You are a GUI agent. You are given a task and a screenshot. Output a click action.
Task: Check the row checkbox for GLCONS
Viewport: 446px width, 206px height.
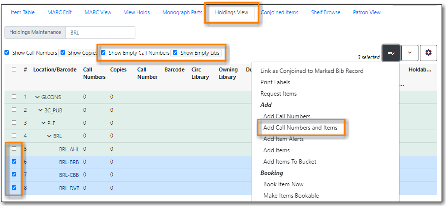point(14,97)
